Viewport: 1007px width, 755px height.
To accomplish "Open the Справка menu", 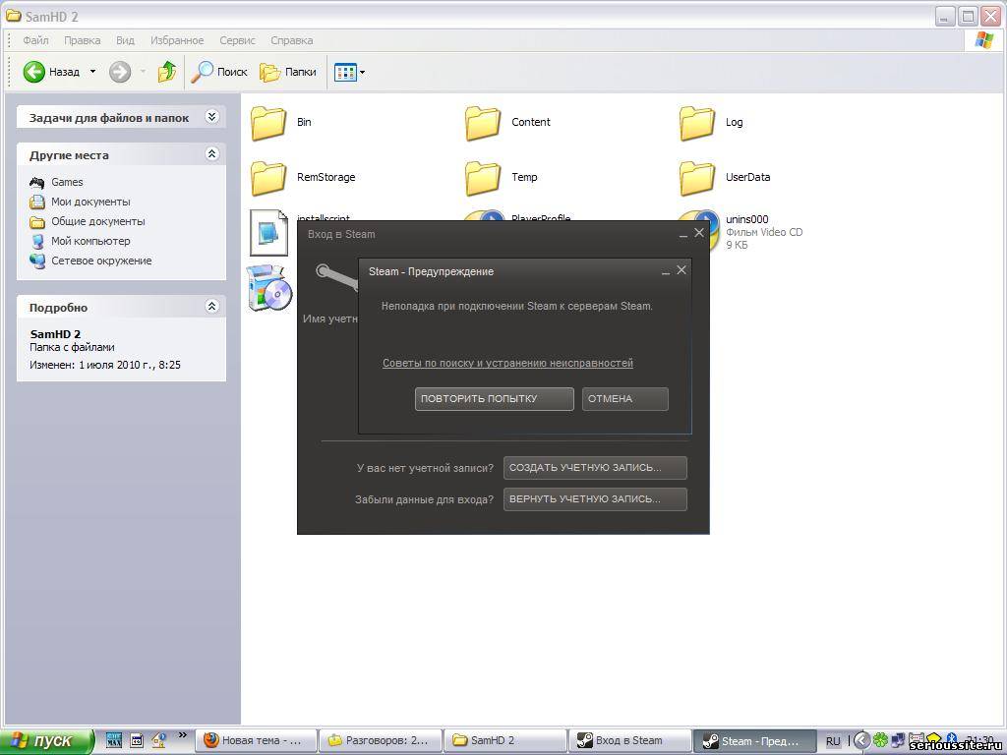I will tap(291, 40).
